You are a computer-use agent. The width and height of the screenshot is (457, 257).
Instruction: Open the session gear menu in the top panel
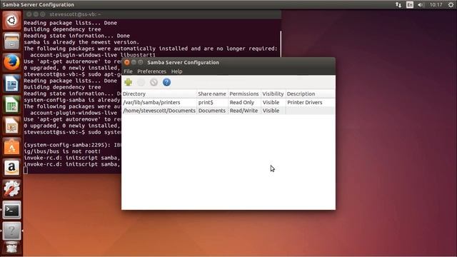tap(451, 5)
